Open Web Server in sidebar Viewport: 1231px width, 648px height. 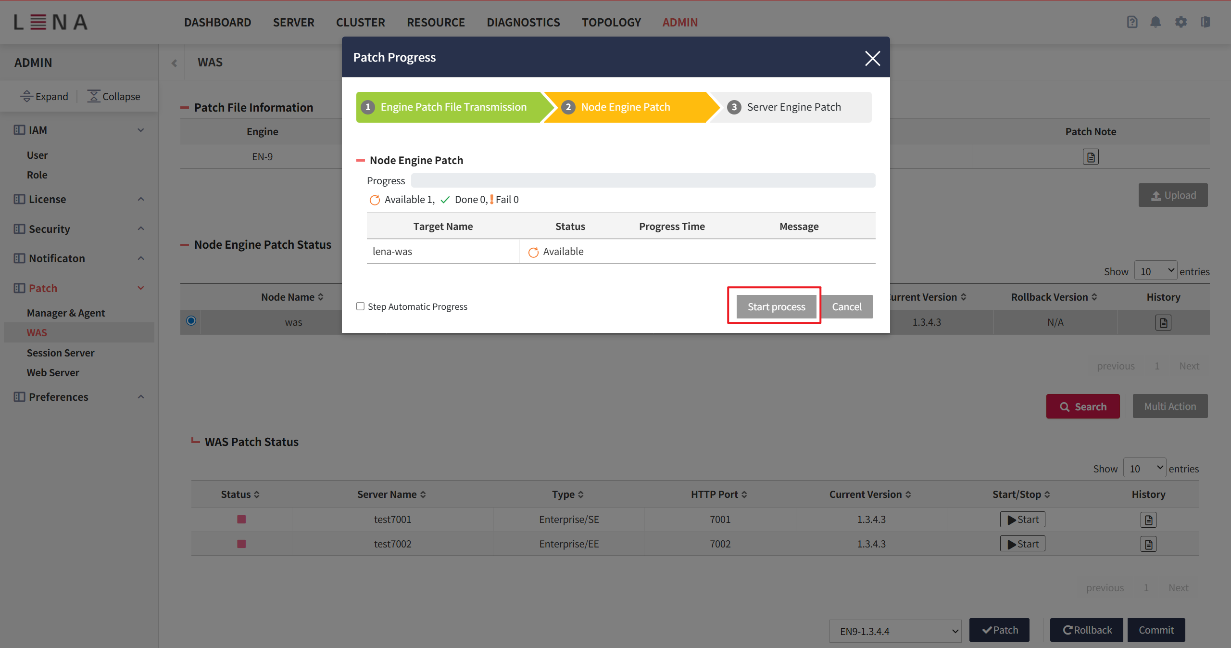point(53,372)
